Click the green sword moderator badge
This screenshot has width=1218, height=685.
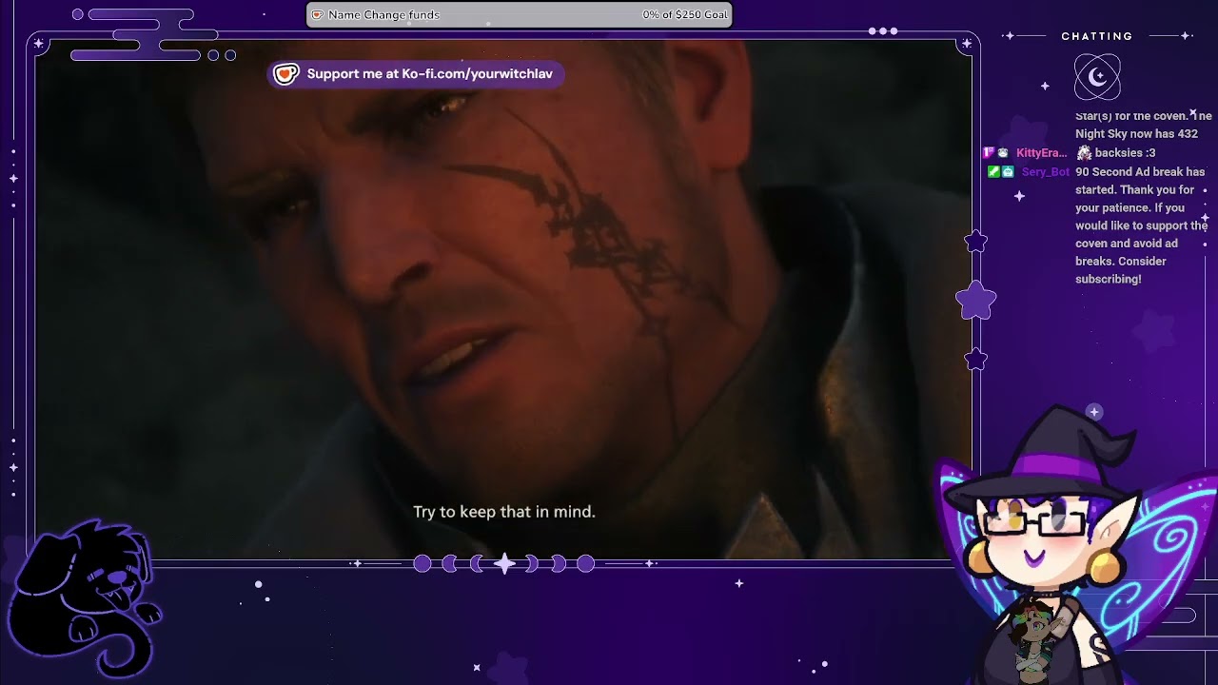993,172
